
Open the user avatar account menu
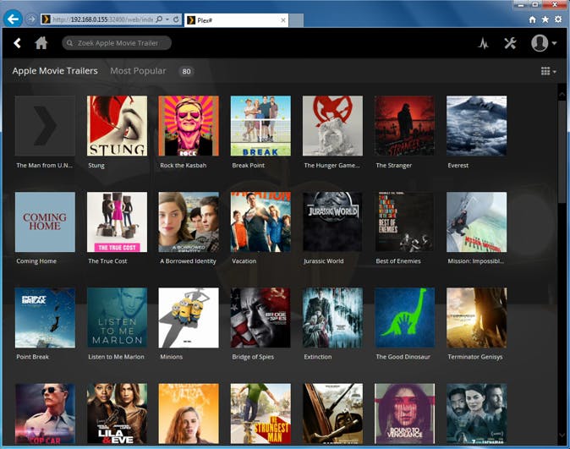tap(544, 43)
